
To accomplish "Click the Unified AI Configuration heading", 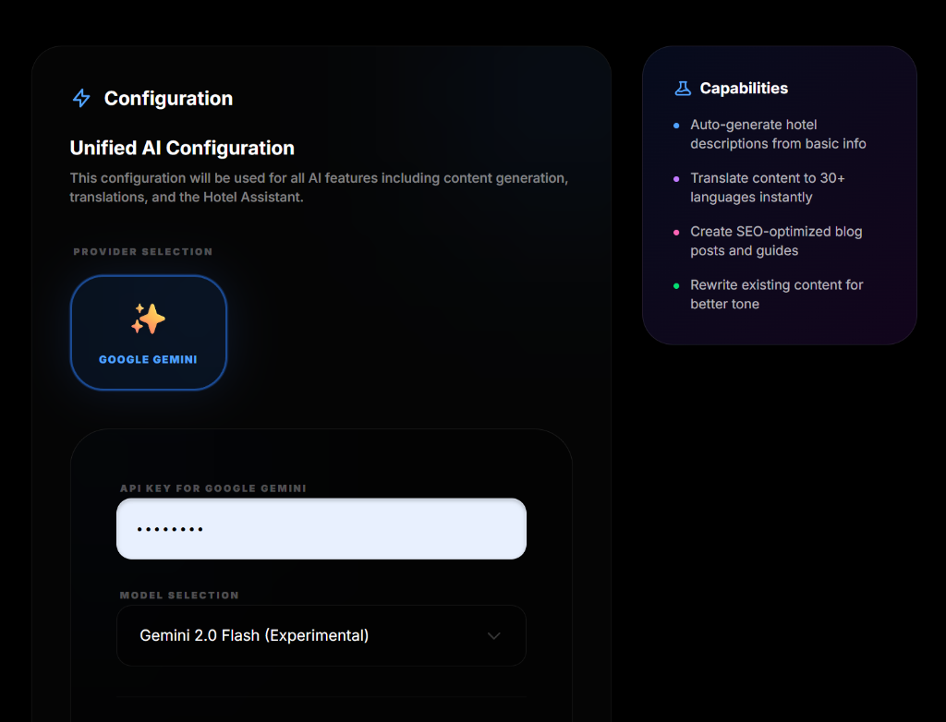I will coord(182,148).
